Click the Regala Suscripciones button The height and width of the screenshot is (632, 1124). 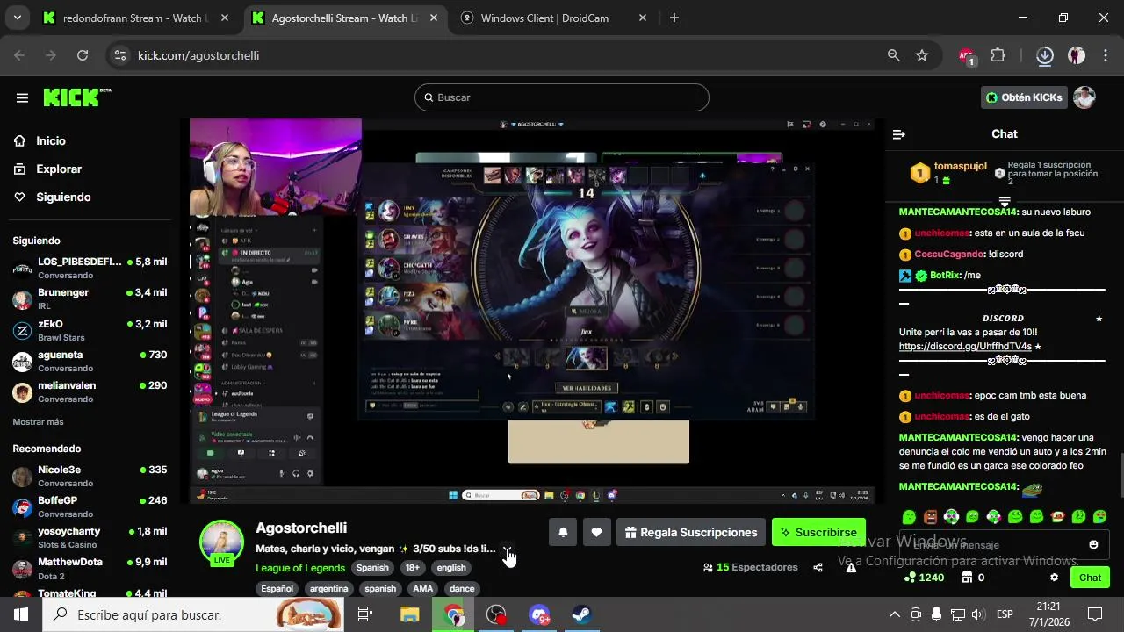point(690,533)
